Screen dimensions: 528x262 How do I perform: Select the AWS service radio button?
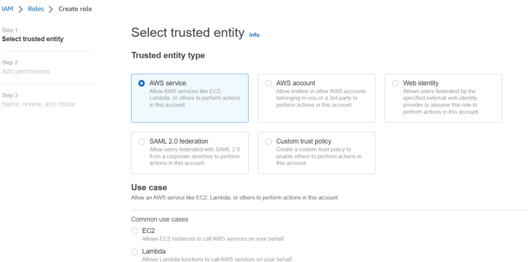pos(142,83)
